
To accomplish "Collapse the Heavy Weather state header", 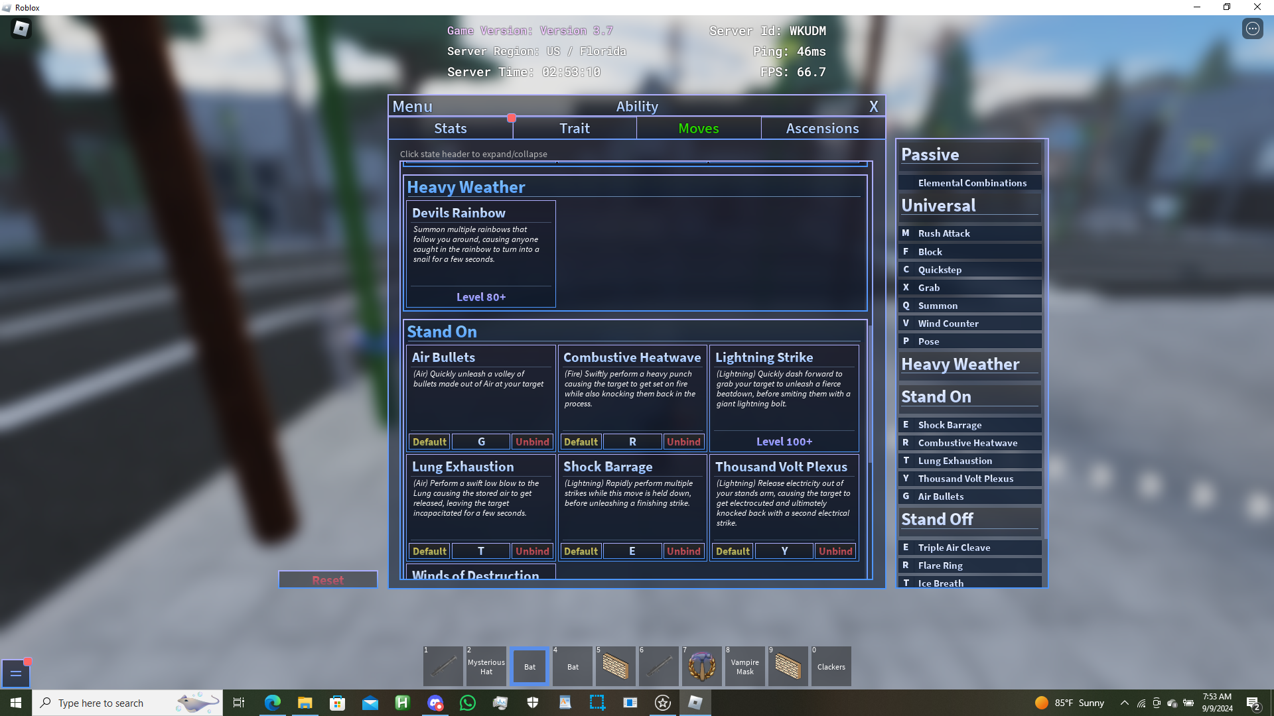I will coord(466,187).
